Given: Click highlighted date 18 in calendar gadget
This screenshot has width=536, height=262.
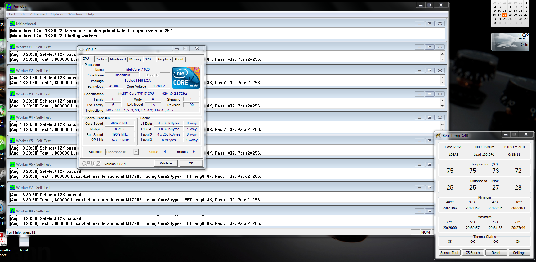Looking at the screenshot, I should pos(505,15).
